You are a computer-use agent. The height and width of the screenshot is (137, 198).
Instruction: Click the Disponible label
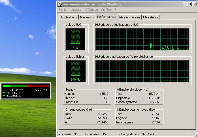(x=123, y=98)
